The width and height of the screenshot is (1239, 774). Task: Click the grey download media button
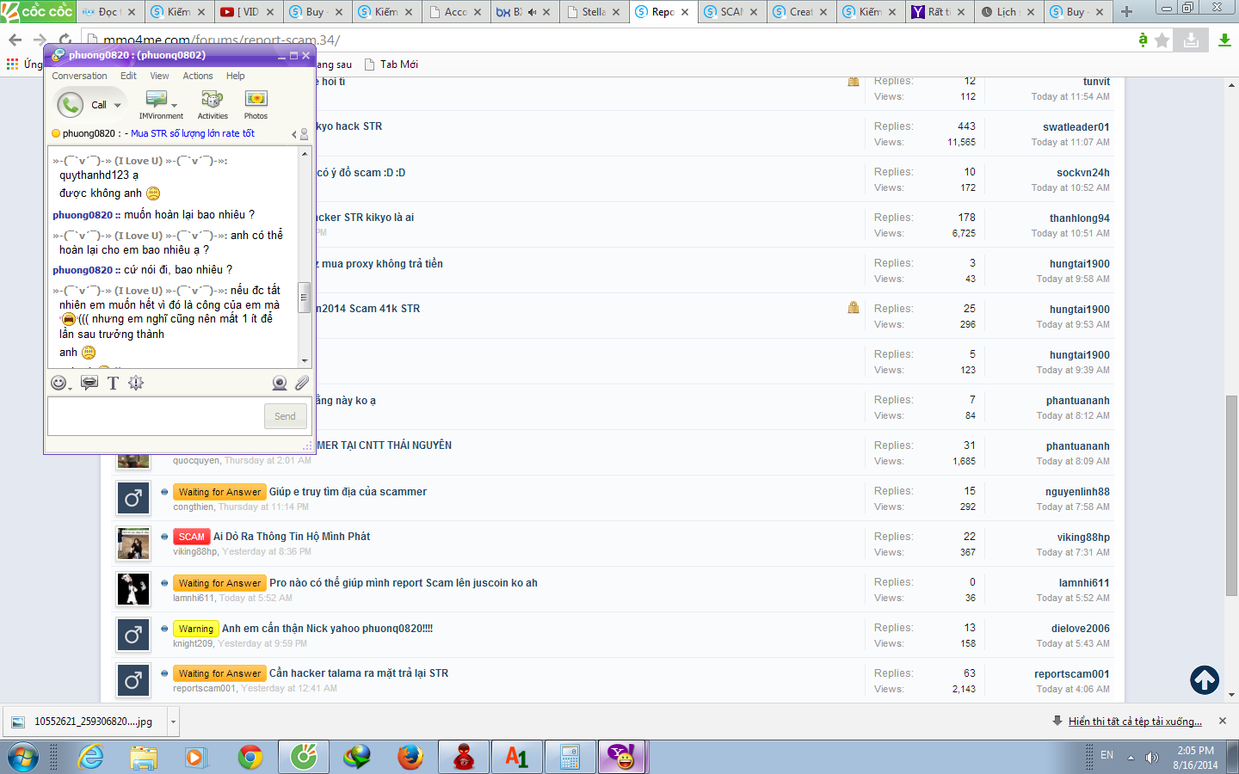point(1192,40)
